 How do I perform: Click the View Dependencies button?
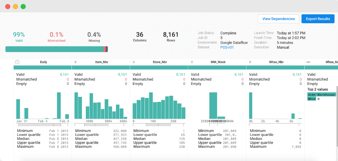tap(279, 19)
